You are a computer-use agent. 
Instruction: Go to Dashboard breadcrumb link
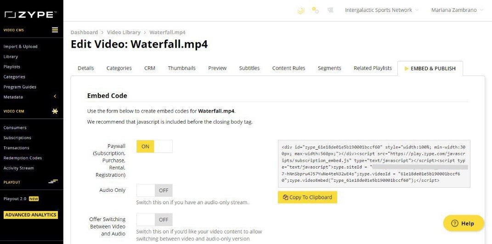click(84, 32)
